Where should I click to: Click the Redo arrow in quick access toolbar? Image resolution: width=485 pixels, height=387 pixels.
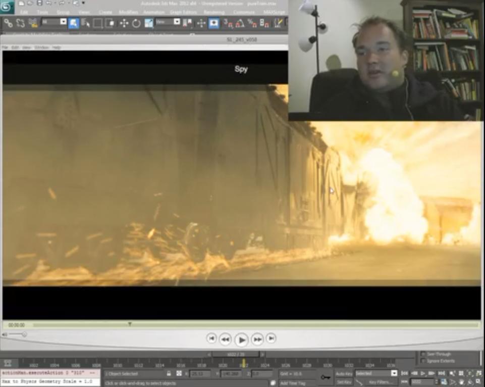(62, 4)
